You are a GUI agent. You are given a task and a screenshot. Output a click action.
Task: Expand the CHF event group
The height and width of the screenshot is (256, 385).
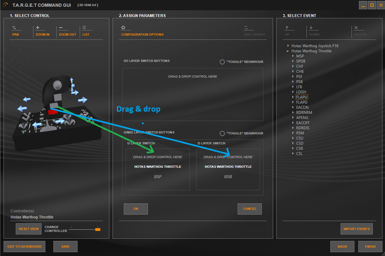(293, 66)
